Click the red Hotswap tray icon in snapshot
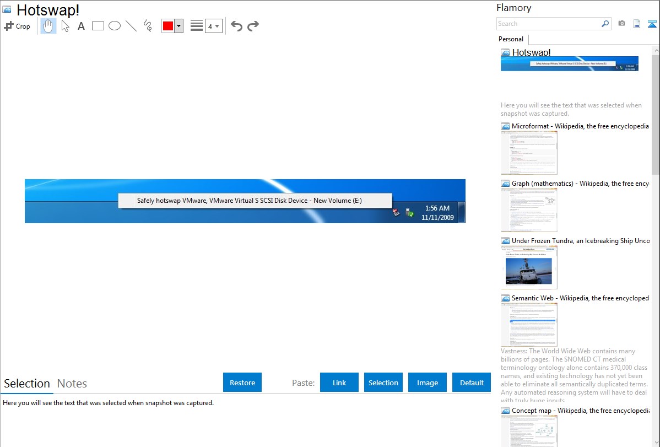The height and width of the screenshot is (447, 660). [396, 212]
